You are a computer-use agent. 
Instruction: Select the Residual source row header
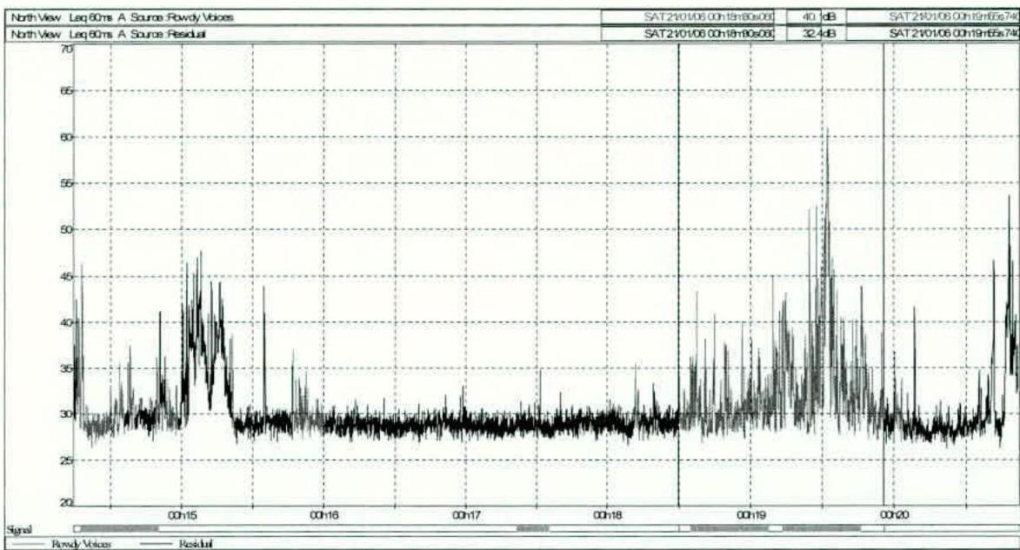[113, 34]
